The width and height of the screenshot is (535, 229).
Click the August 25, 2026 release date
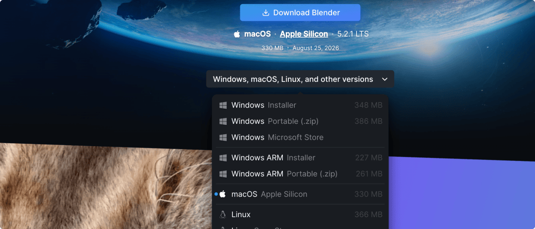pyautogui.click(x=316, y=48)
